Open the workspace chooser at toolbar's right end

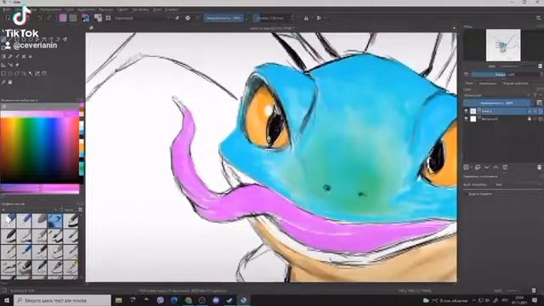[538, 18]
